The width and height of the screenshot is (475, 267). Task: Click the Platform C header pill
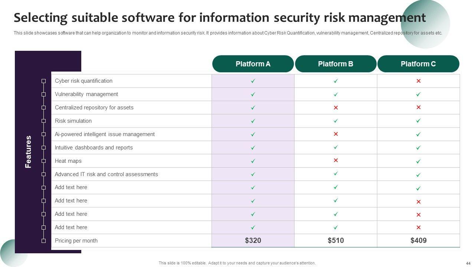[418, 64]
